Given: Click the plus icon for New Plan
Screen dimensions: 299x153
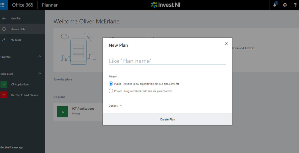Looking at the screenshot, I should [x=4, y=19].
